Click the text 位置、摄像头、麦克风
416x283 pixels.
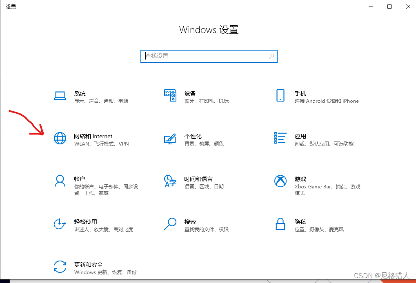(319, 230)
